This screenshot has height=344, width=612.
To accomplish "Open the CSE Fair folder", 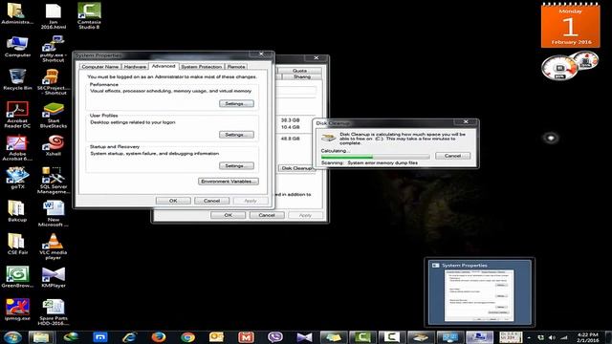I will click(x=17, y=244).
